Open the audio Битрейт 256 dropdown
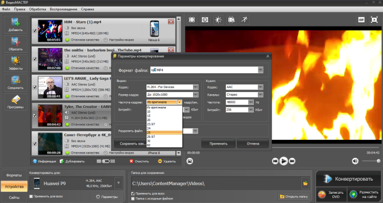 pyautogui.click(x=251, y=110)
